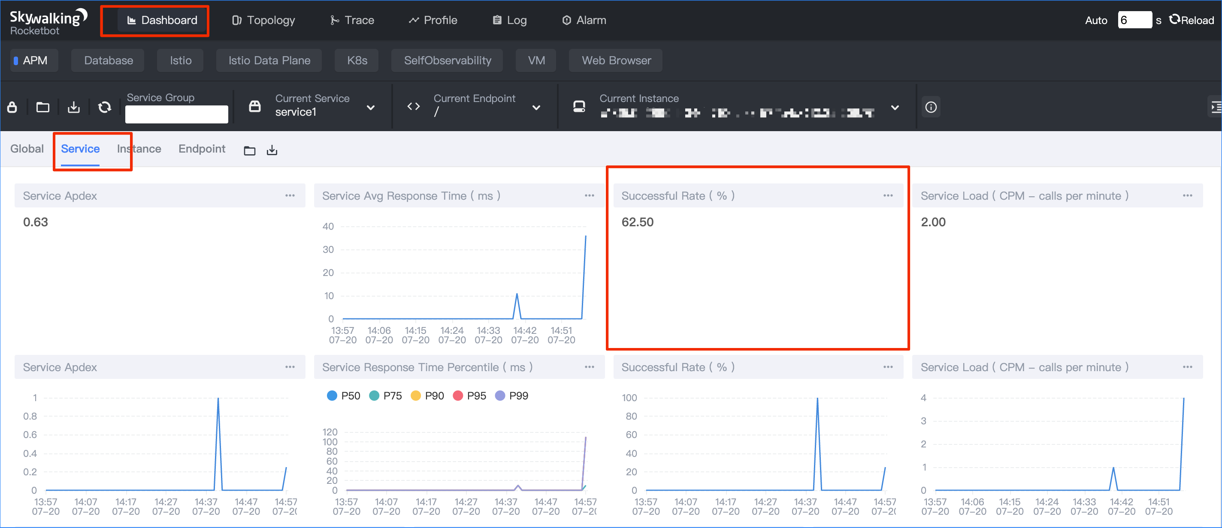Open the Service Apdex card's three-dot menu

[290, 195]
